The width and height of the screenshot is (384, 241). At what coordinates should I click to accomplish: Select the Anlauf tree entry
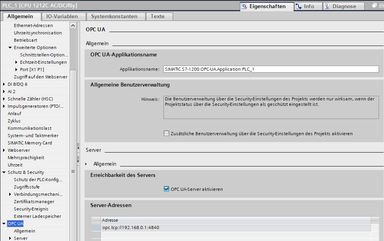[x=14, y=114]
